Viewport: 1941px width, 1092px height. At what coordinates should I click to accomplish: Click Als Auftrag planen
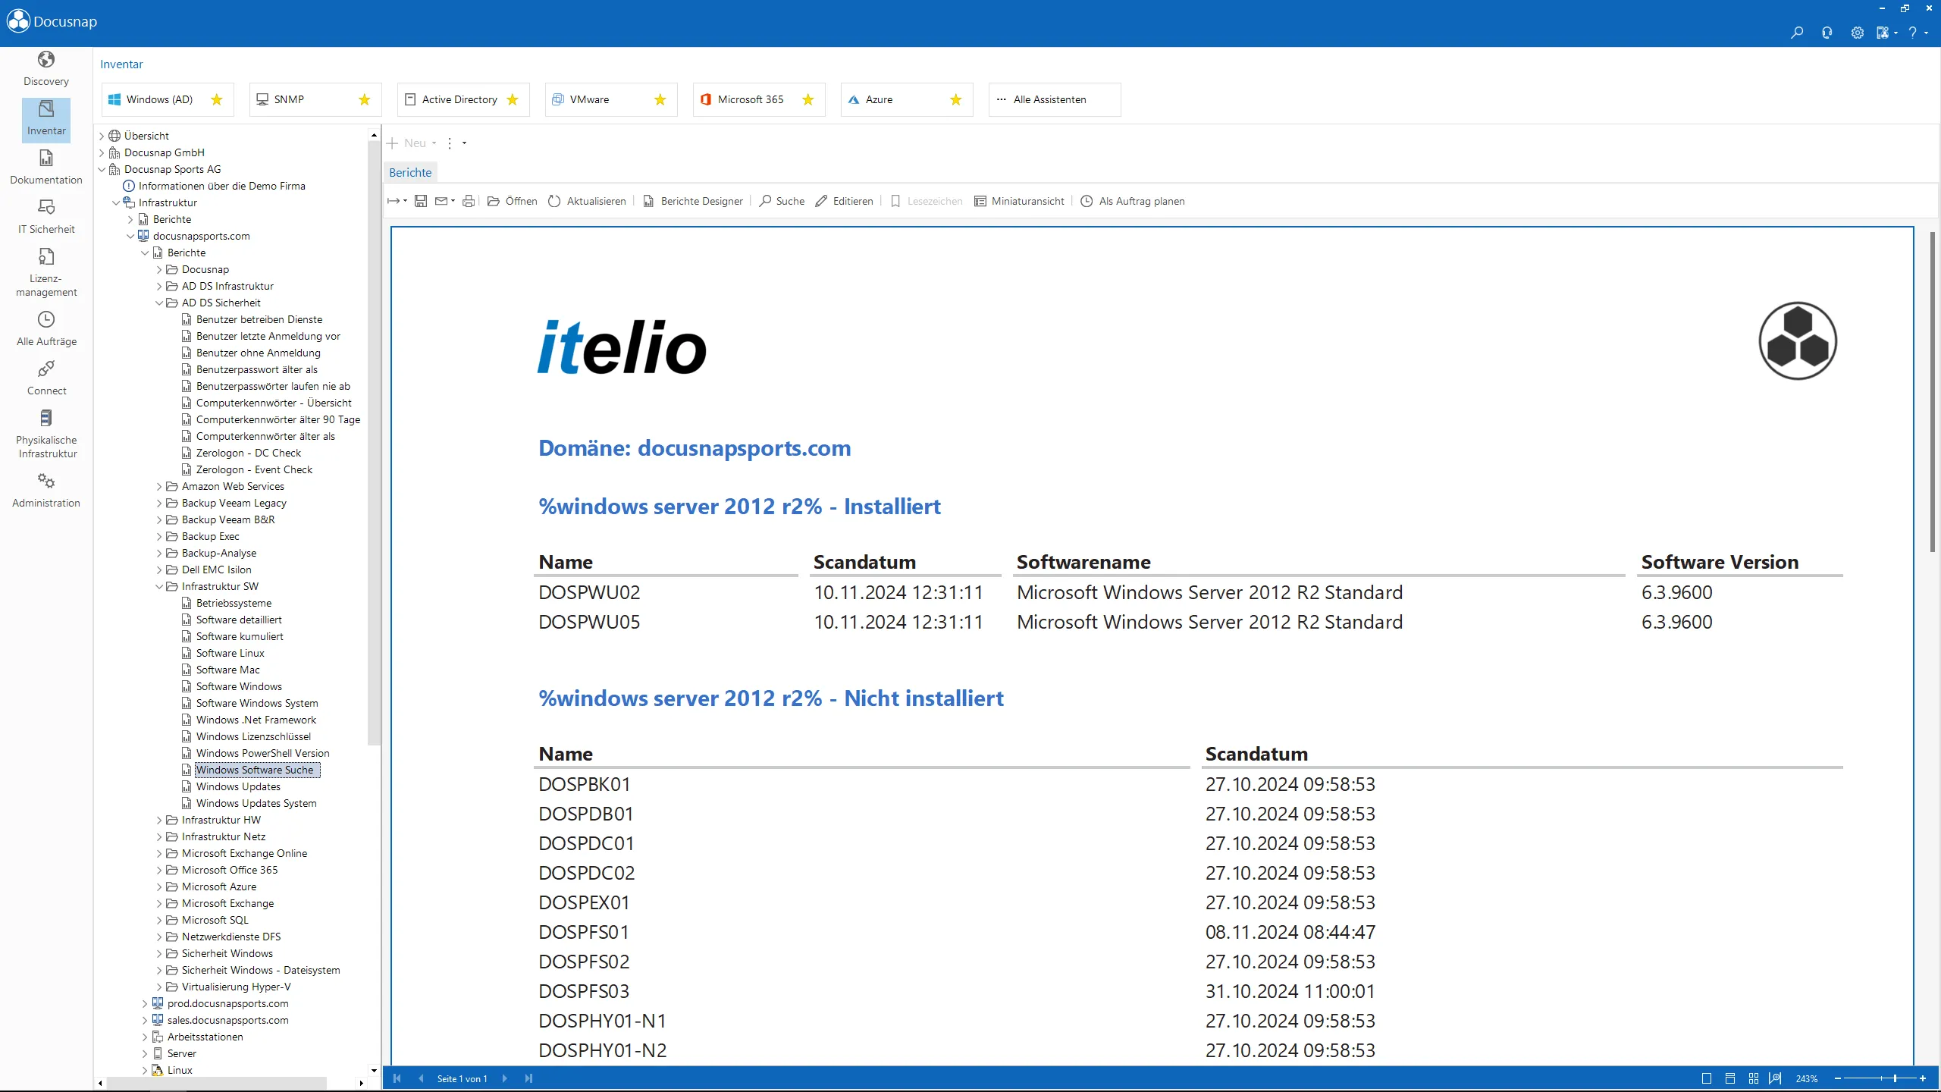[x=1132, y=201]
